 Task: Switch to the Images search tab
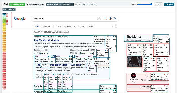[x=46, y=26]
